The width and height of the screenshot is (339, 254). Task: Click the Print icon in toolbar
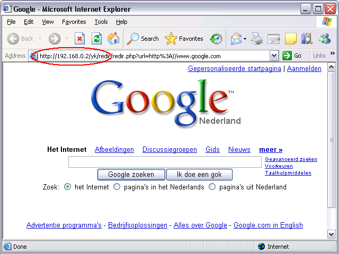[x=256, y=39]
